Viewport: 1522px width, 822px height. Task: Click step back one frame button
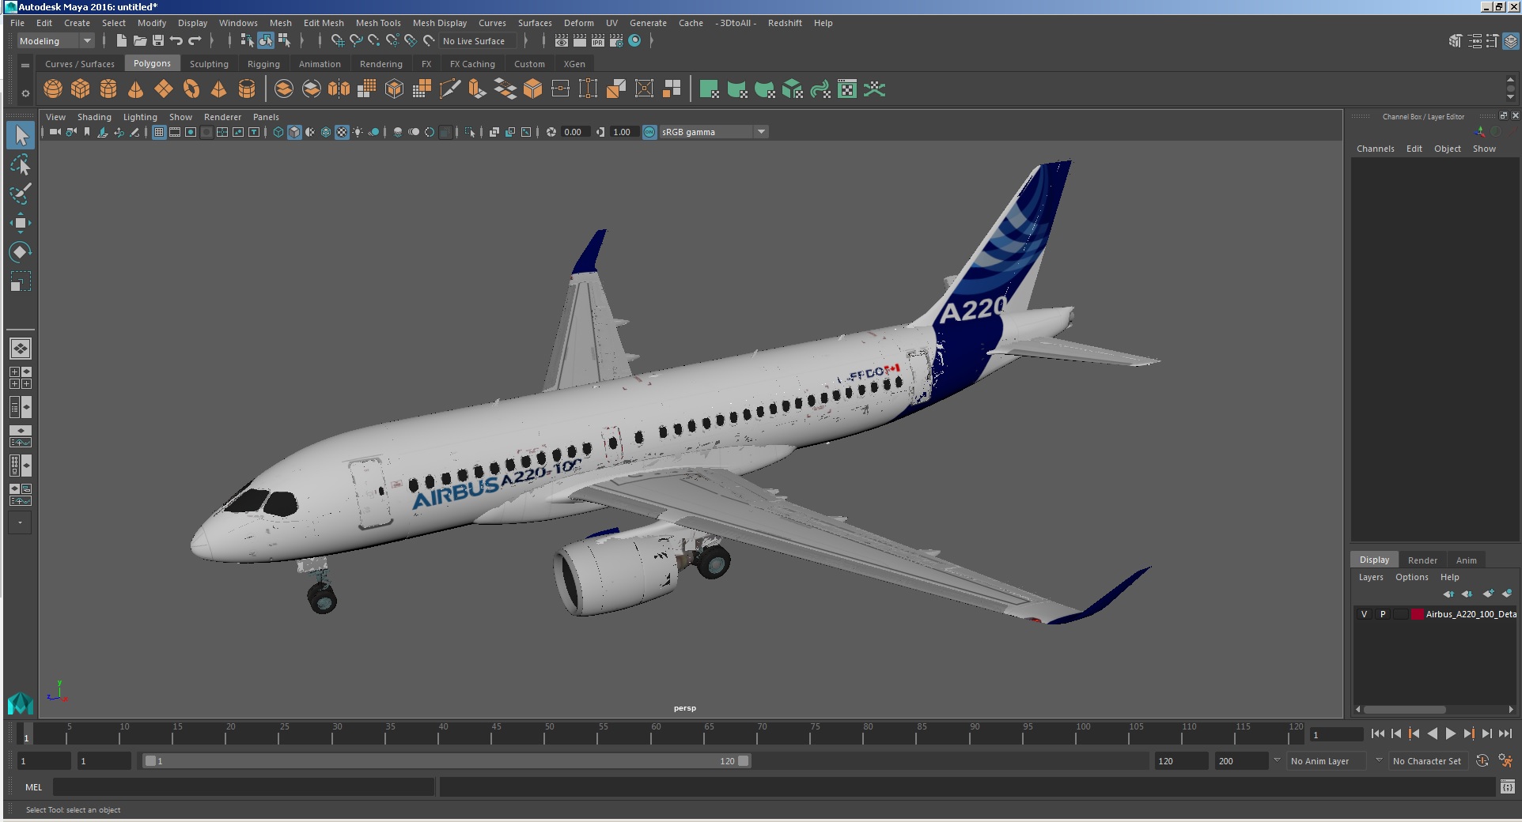[1396, 734]
